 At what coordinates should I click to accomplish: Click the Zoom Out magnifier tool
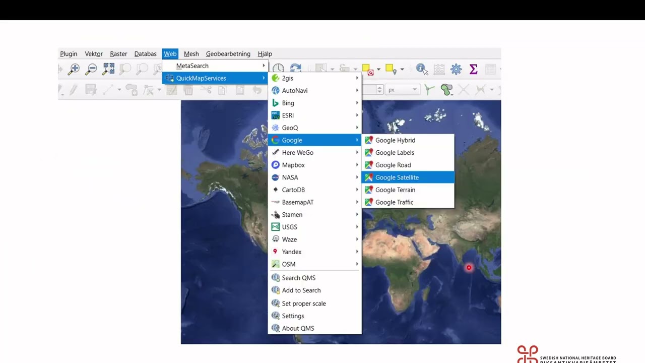pos(91,69)
